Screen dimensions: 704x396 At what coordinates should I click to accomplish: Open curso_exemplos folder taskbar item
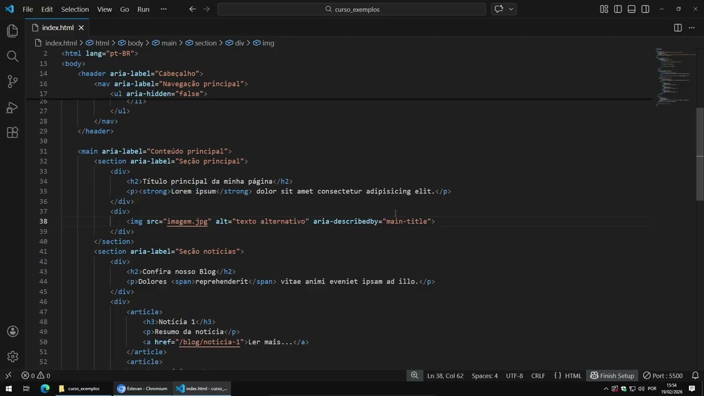point(82,389)
